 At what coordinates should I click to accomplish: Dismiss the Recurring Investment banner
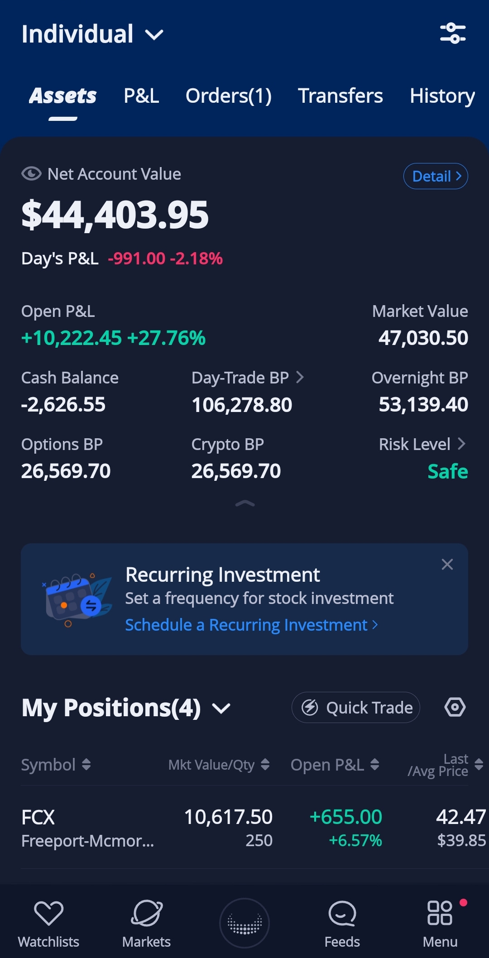(x=447, y=565)
